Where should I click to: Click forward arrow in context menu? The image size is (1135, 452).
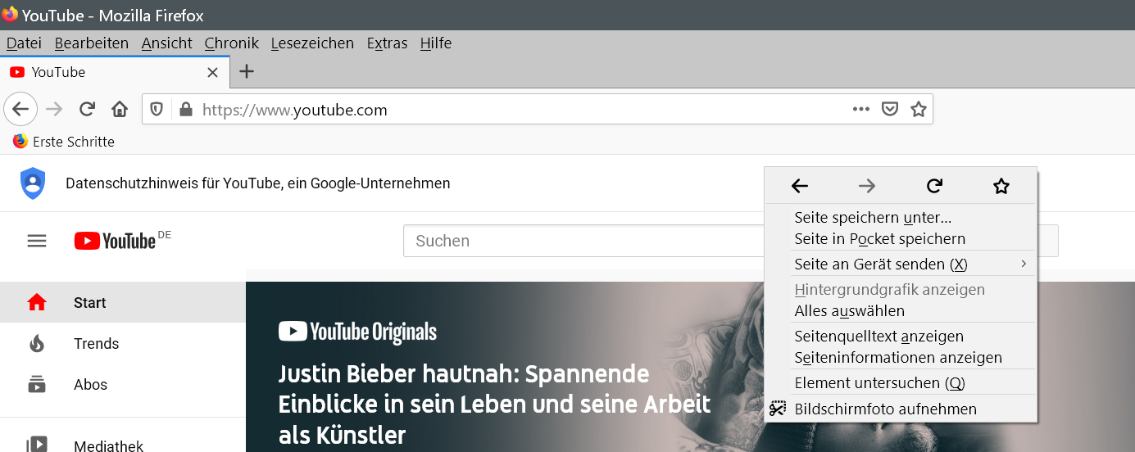point(867,187)
